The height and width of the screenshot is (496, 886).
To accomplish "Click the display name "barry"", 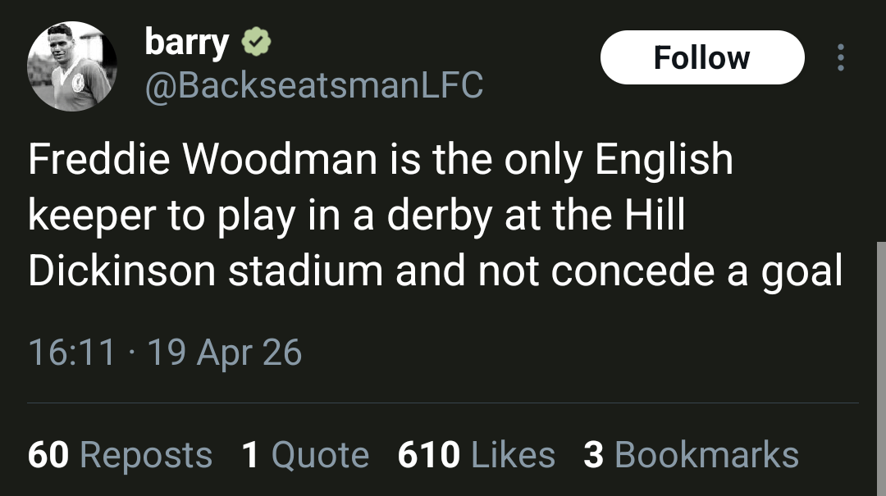I will pos(187,42).
